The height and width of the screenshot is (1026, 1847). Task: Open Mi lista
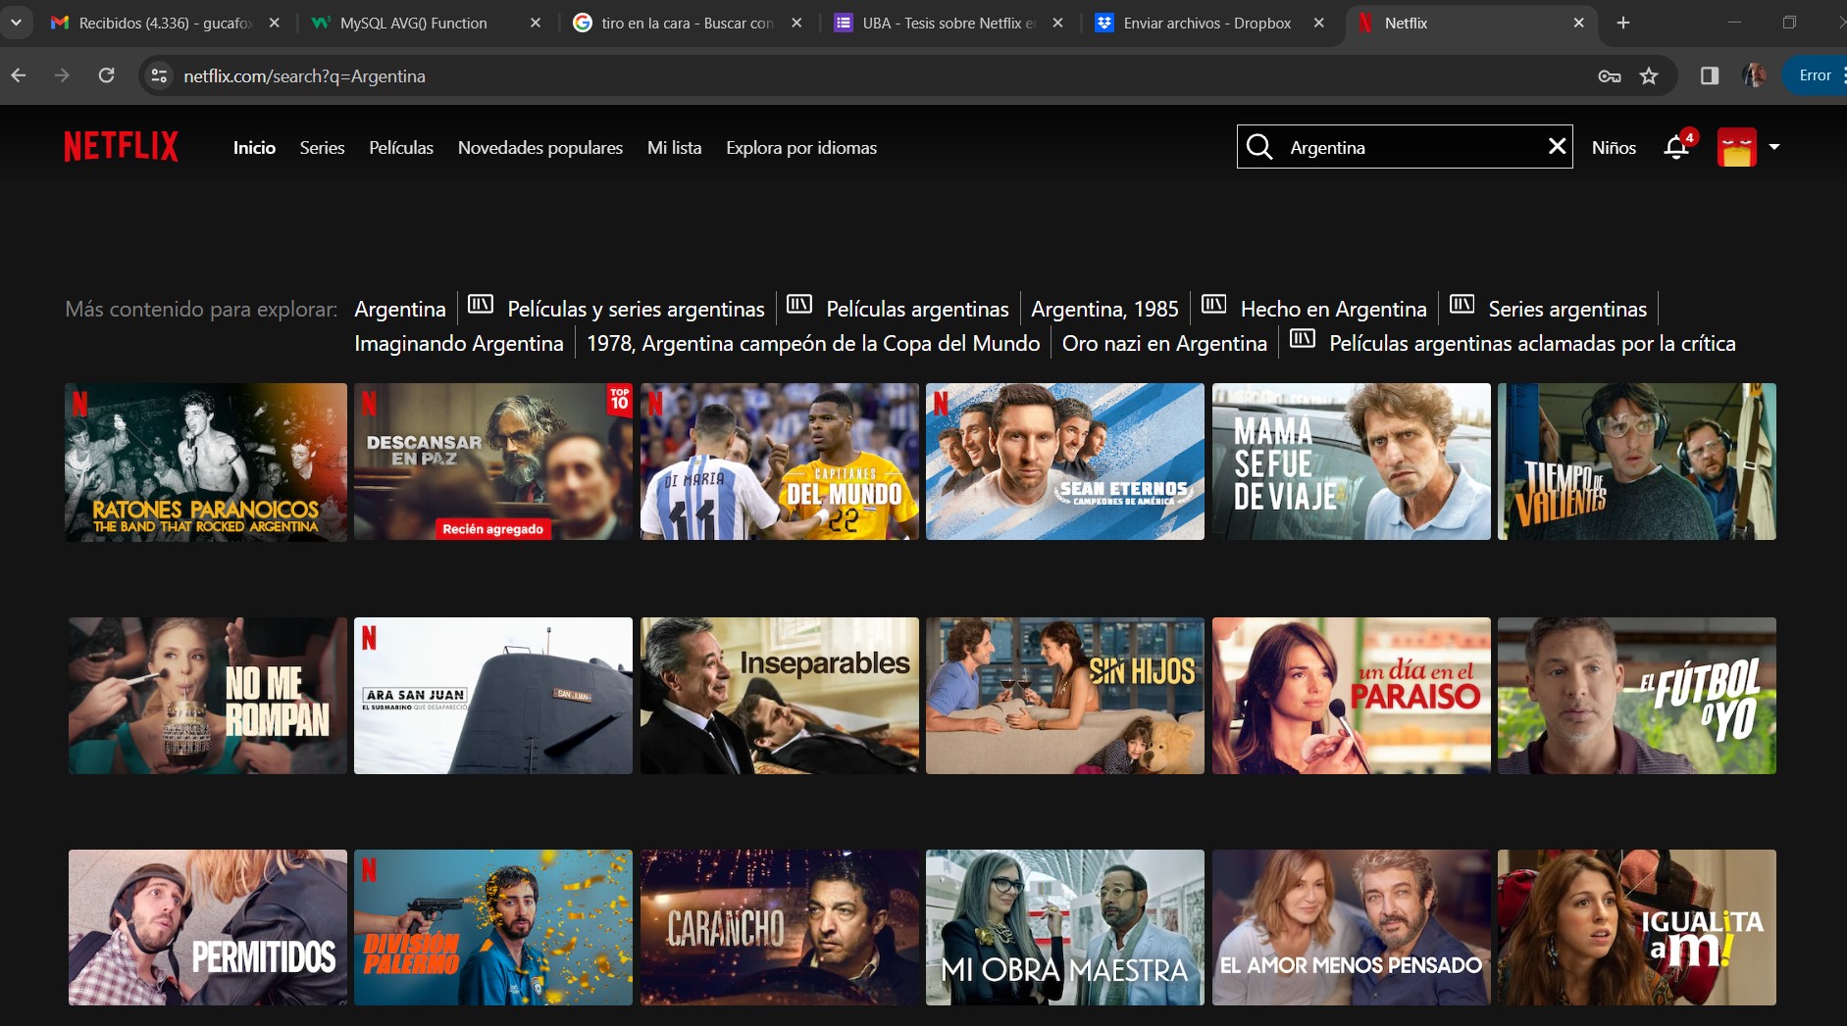pyautogui.click(x=675, y=147)
